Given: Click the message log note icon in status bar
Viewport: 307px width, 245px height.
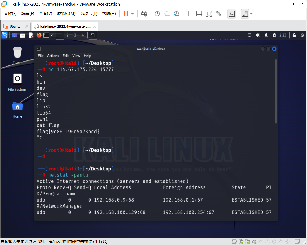Looking at the screenshot, I should coord(297,242).
